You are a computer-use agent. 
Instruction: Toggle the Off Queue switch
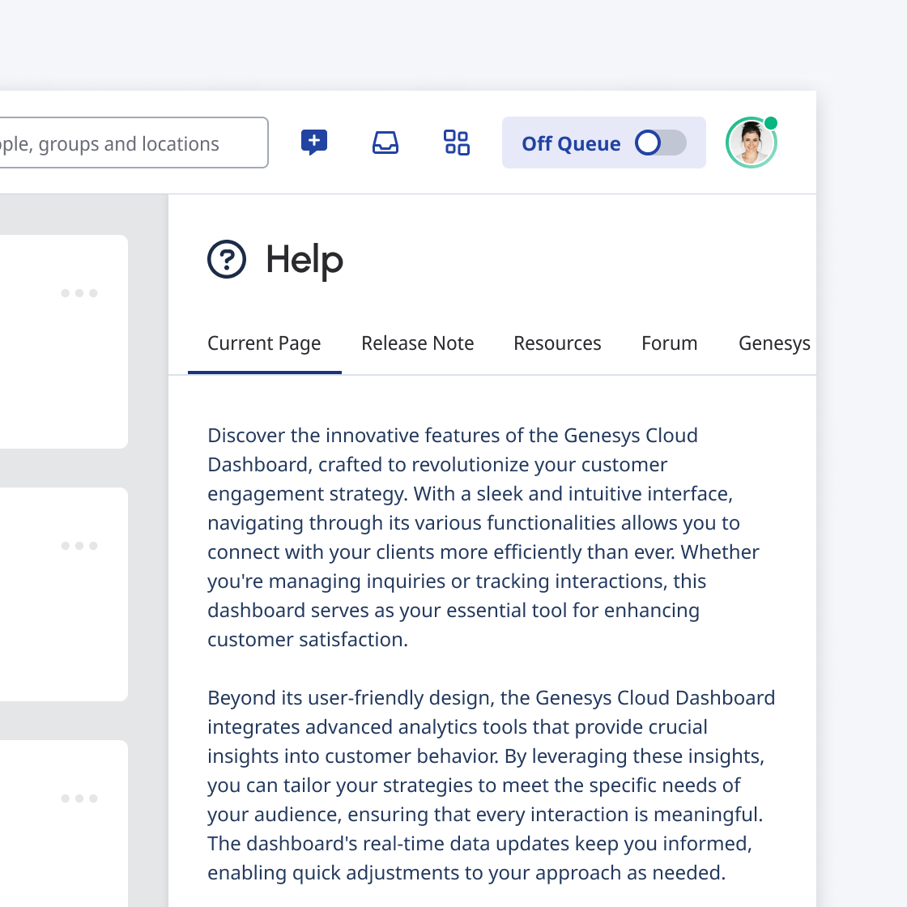pos(660,143)
